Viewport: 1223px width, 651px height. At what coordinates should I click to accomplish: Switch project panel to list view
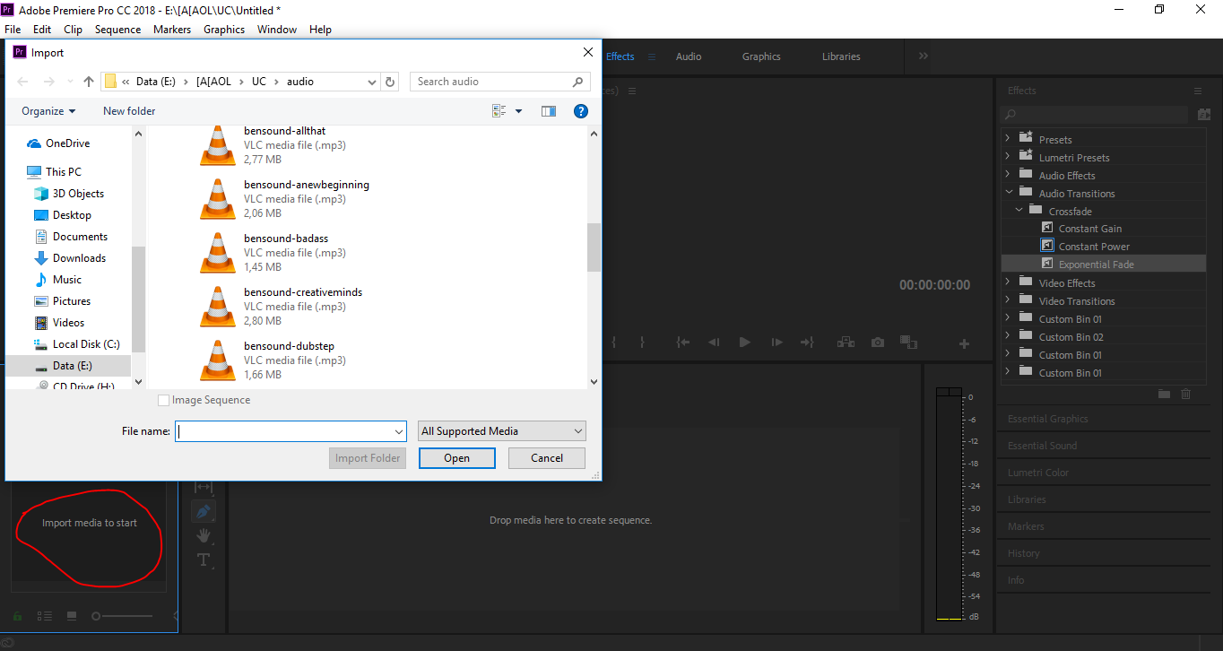click(x=45, y=616)
